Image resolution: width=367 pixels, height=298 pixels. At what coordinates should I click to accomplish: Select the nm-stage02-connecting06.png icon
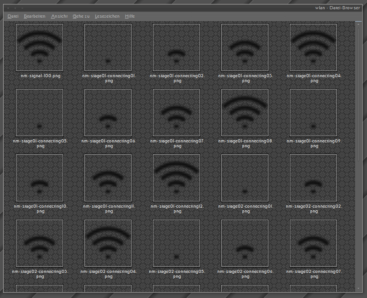[x=245, y=243]
